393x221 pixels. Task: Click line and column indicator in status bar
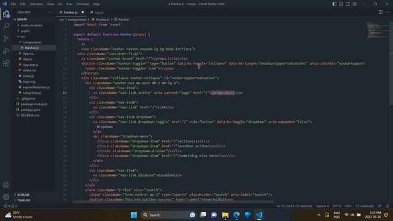295,206
